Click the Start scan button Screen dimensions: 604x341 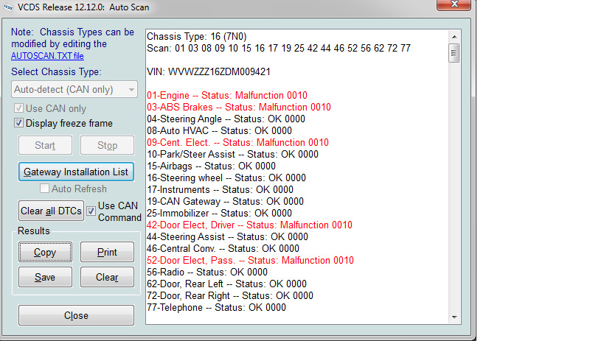click(45, 145)
